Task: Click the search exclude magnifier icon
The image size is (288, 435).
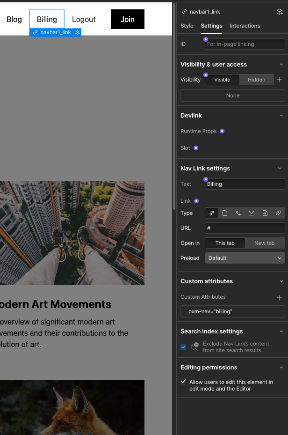Action: (195, 347)
